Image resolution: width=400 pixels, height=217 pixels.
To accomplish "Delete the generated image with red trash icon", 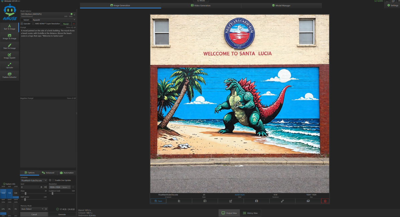I will pyautogui.click(x=325, y=201).
